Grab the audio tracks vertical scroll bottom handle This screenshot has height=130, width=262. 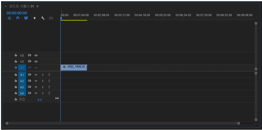[256, 119]
